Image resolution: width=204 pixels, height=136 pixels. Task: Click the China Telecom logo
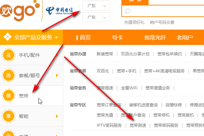coord(59,11)
